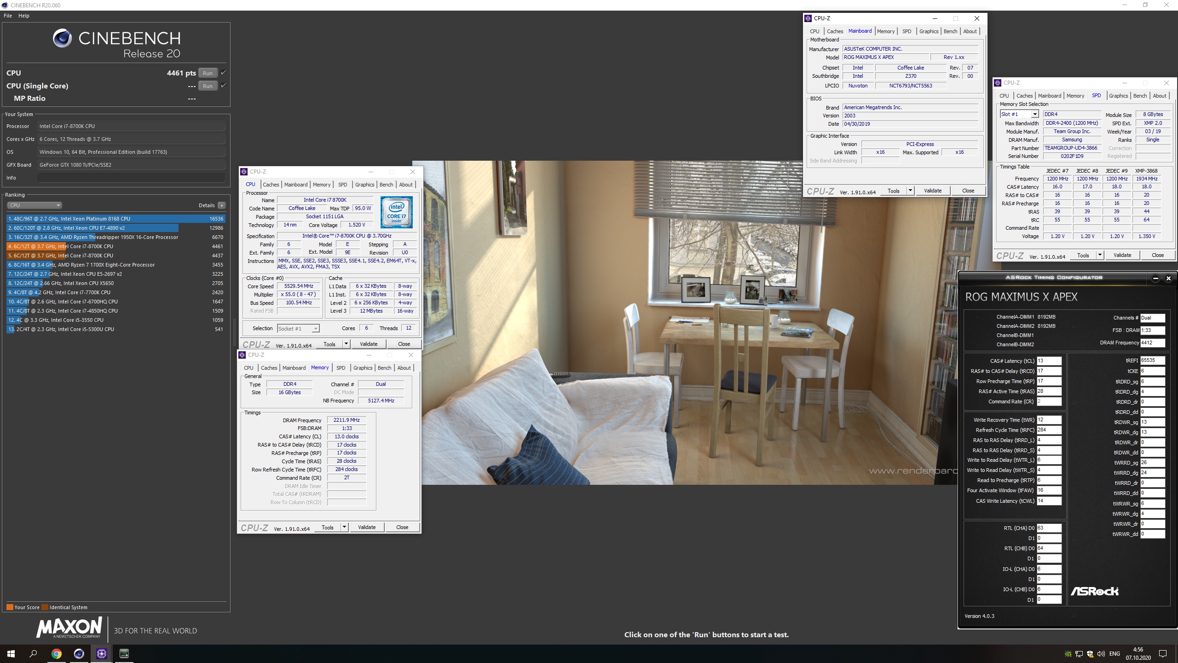Open the ENG language indicator

point(1115,654)
